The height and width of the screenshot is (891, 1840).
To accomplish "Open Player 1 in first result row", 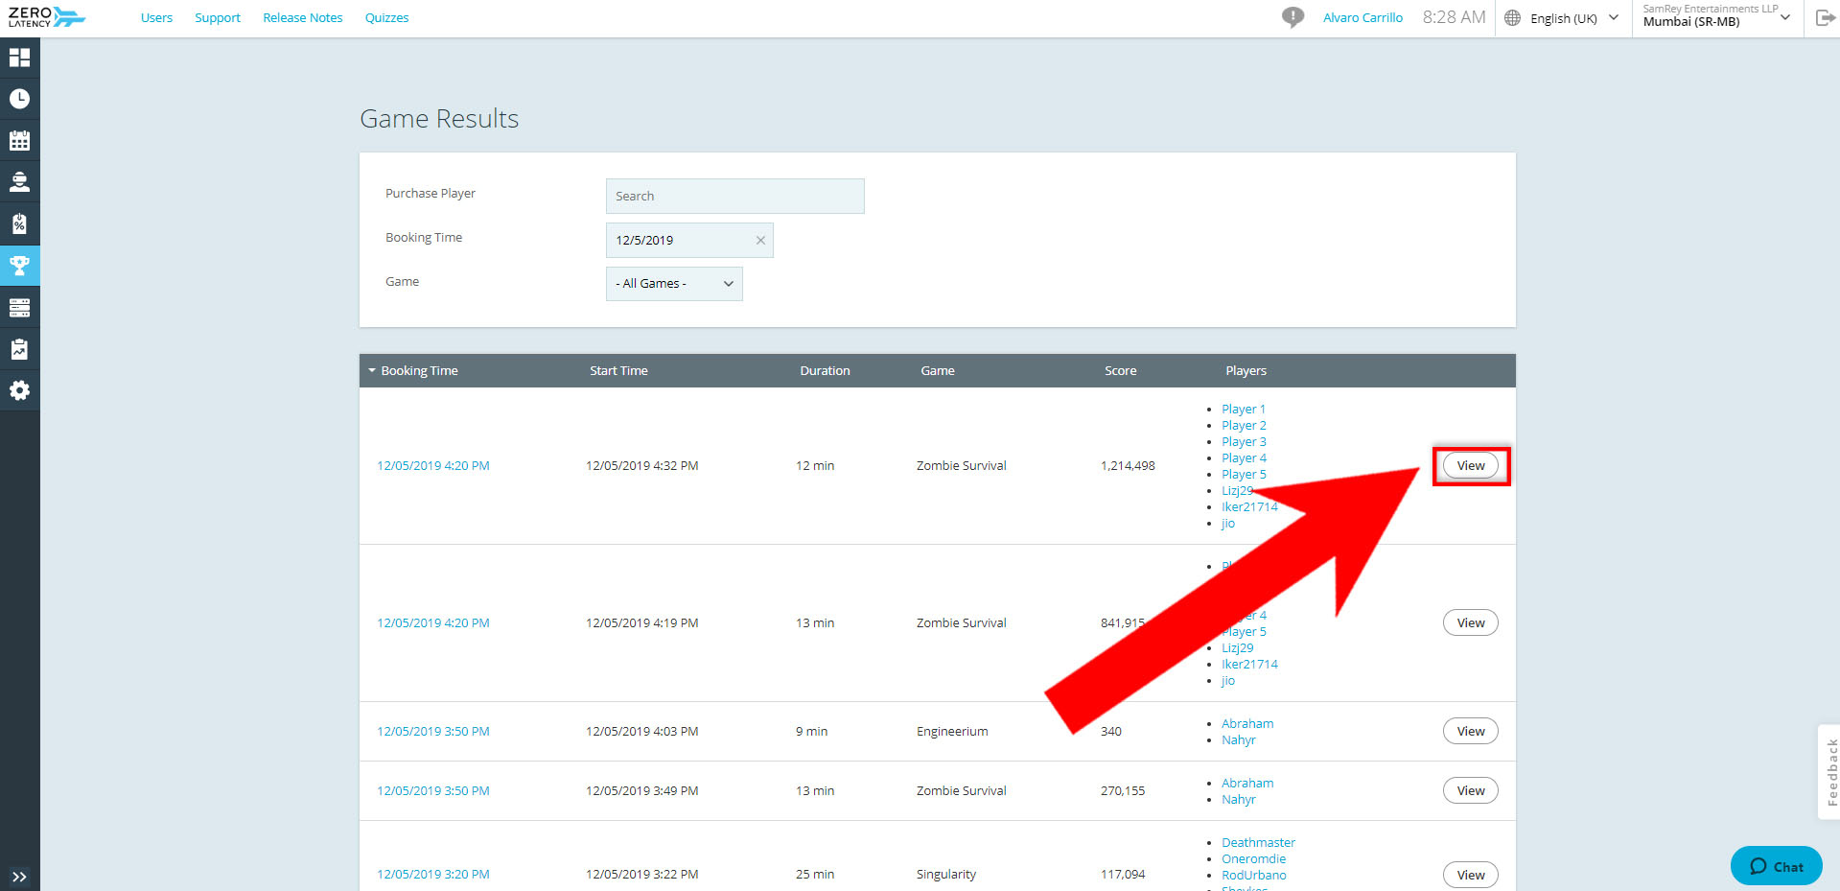I will 1244,410.
